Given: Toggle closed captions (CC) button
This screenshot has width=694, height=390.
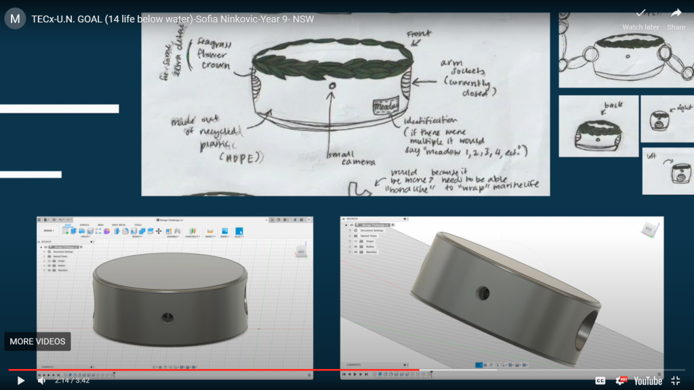Looking at the screenshot, I should [x=600, y=381].
